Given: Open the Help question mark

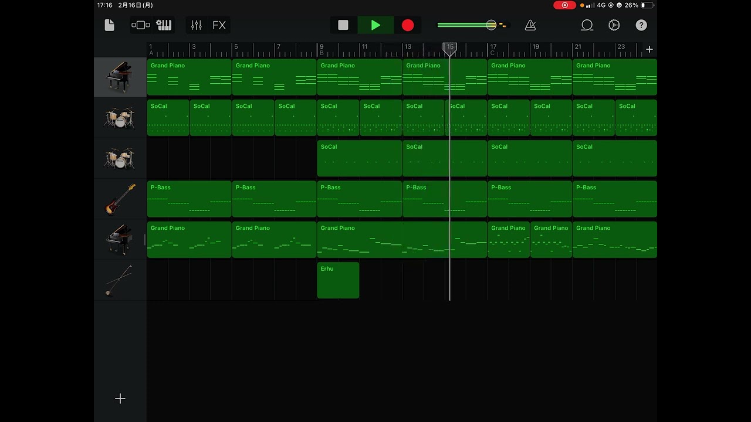Looking at the screenshot, I should (641, 25).
